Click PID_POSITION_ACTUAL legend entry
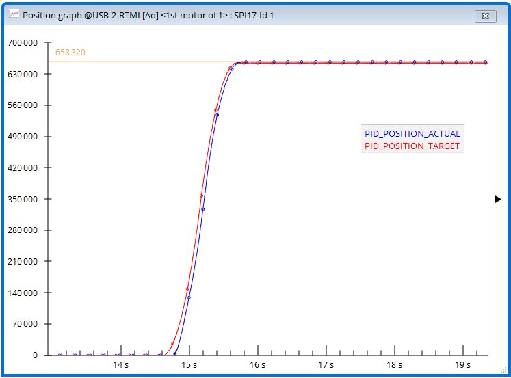Image resolution: width=511 pixels, height=378 pixels. point(412,133)
